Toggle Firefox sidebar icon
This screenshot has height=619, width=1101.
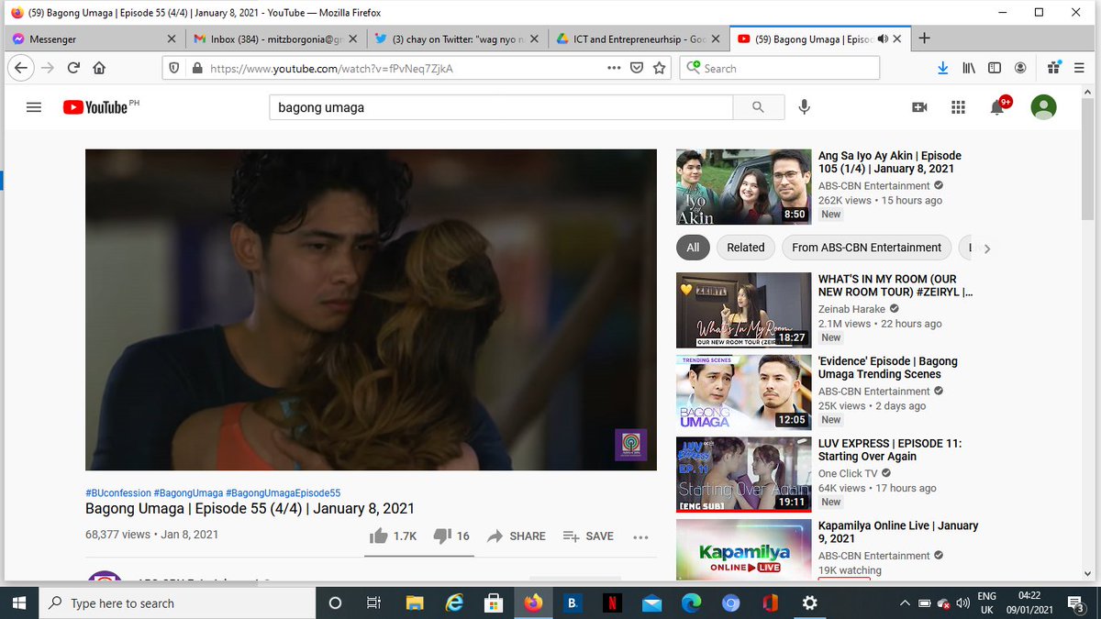[994, 68]
